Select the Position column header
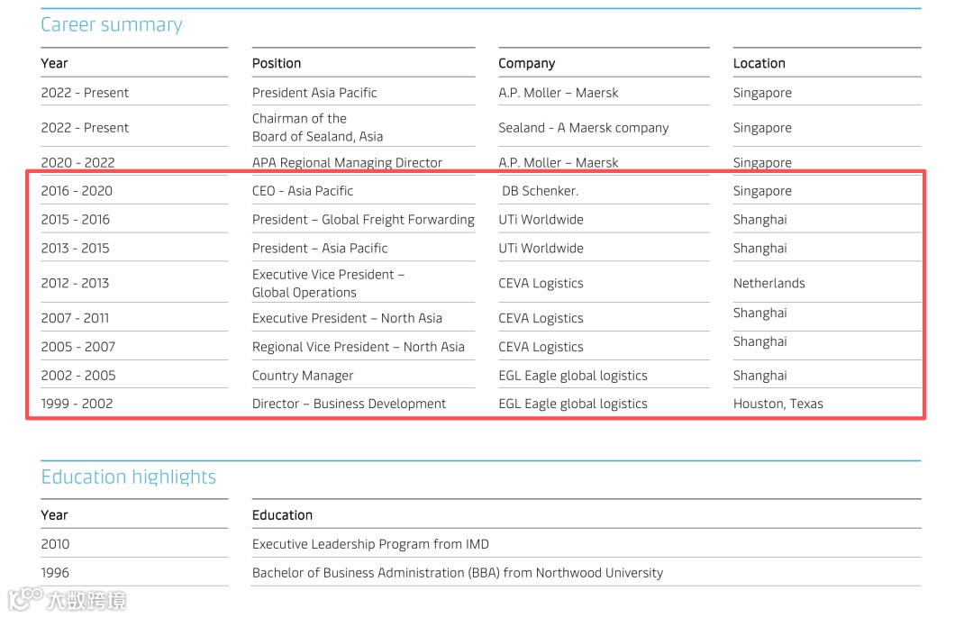This screenshot has height=618, width=973. (x=277, y=63)
